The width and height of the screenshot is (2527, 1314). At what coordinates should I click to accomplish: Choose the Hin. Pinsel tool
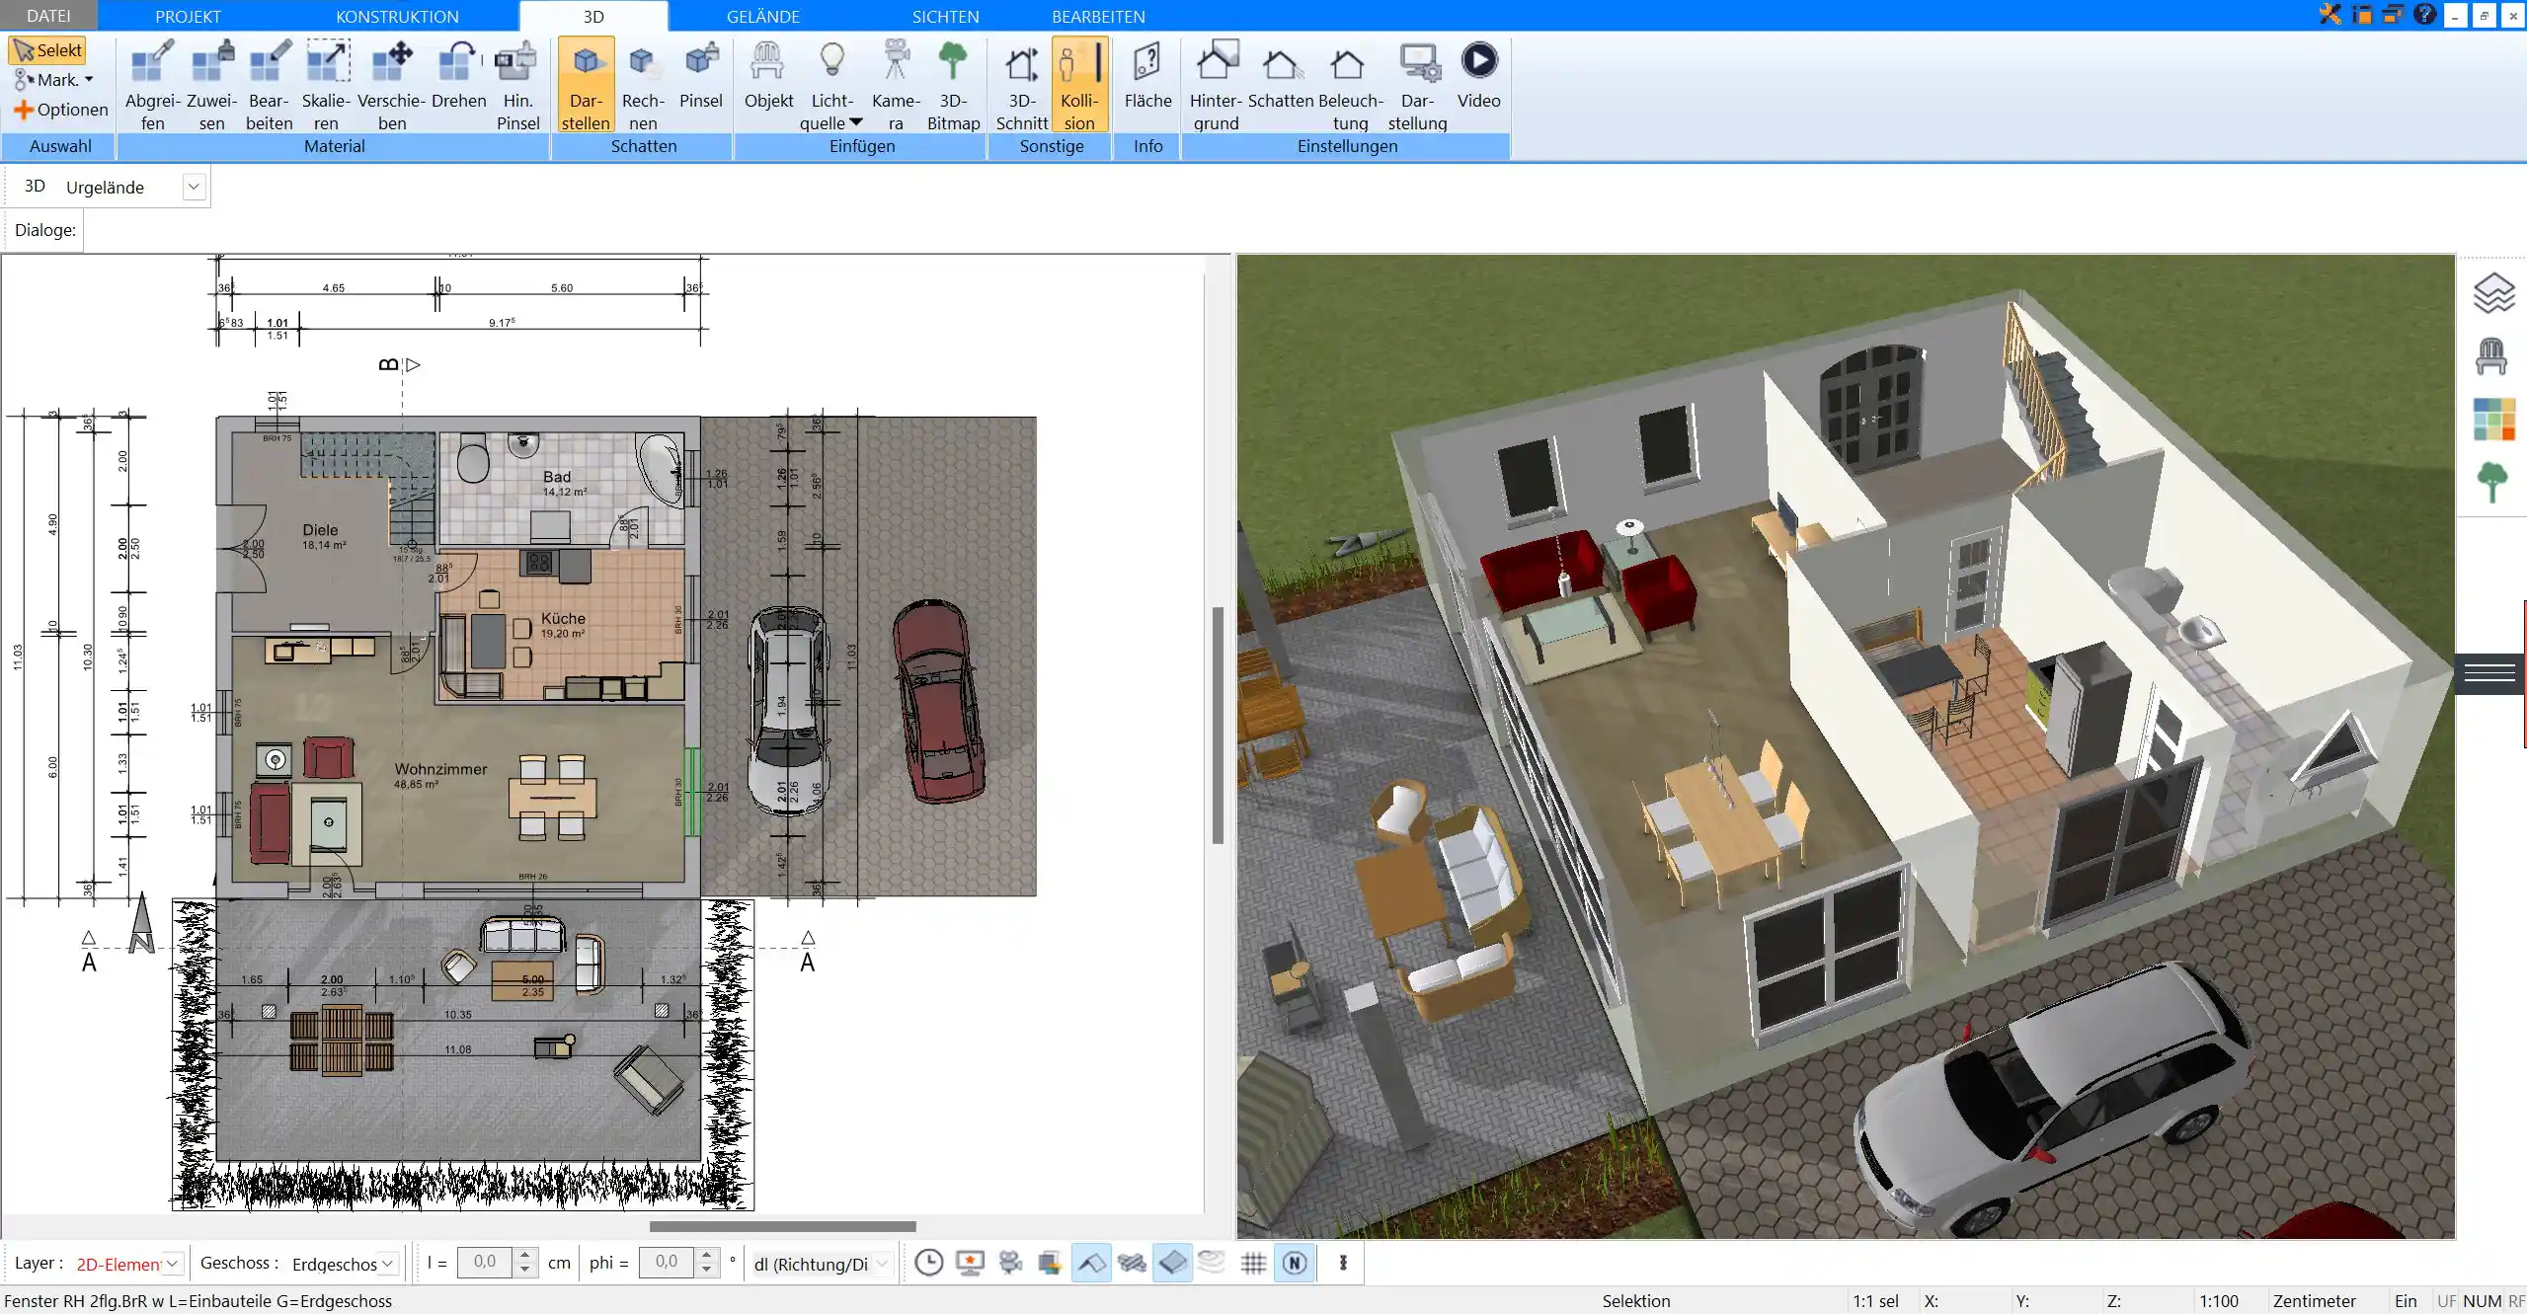pos(517,86)
